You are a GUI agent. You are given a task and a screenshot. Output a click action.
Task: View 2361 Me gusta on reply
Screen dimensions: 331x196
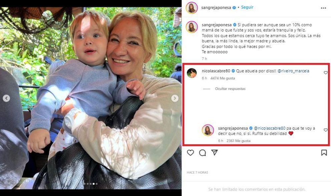point(238,141)
